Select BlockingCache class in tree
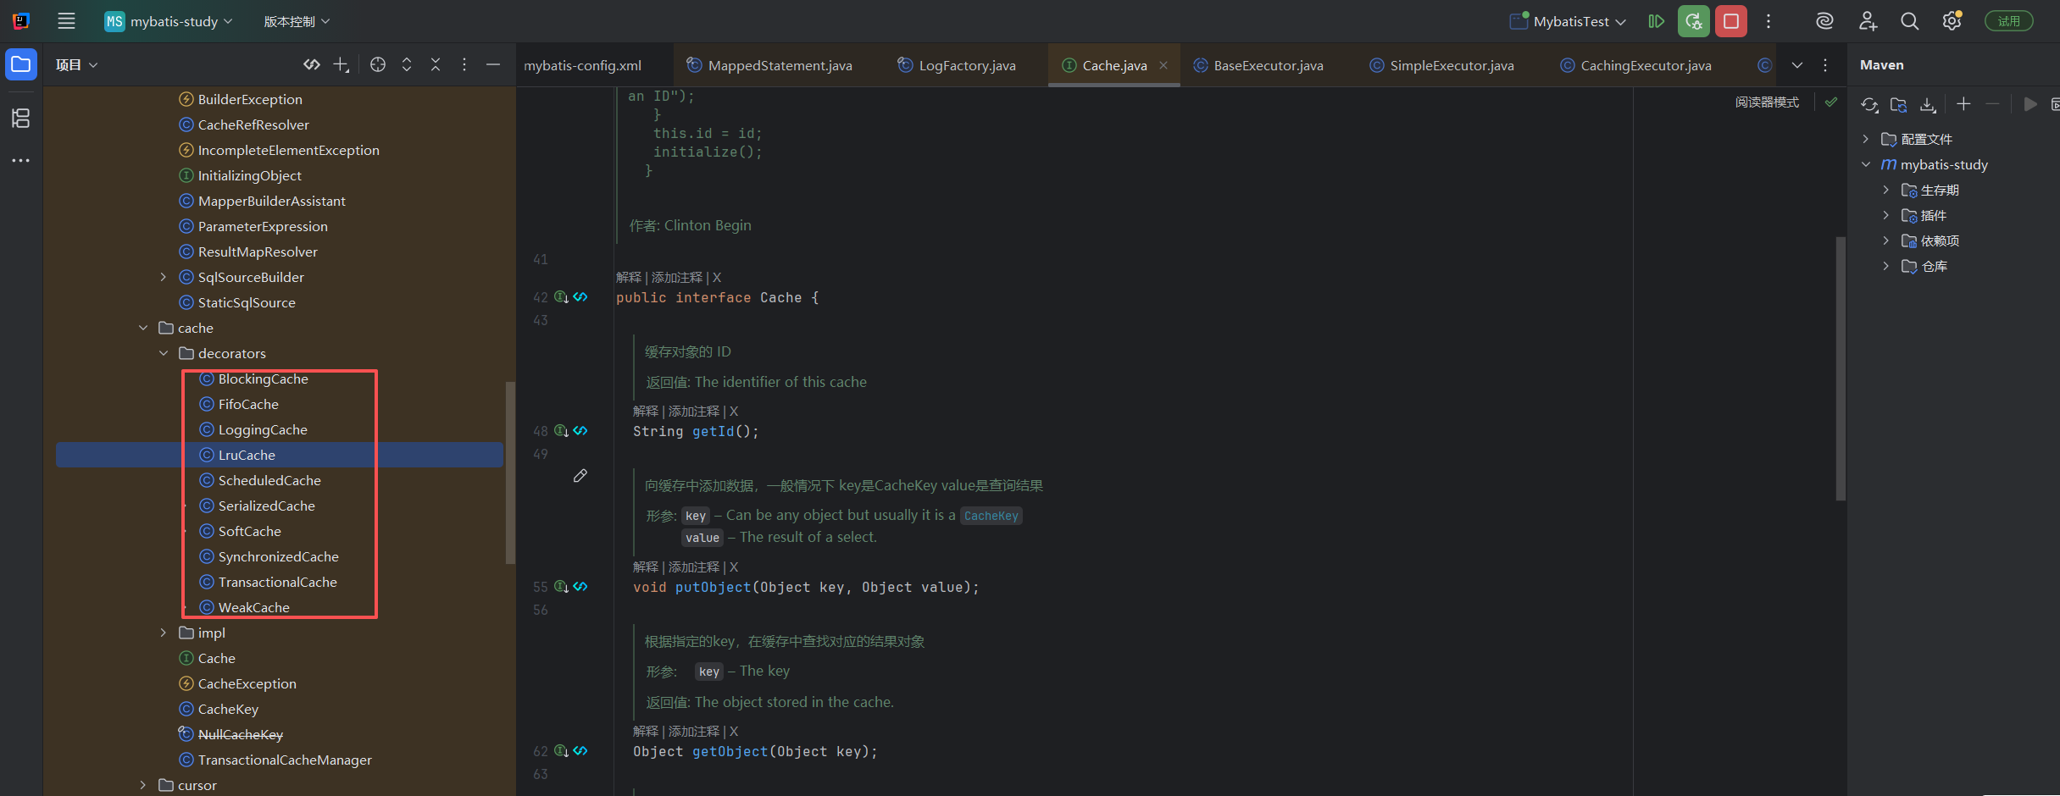The image size is (2060, 796). [x=263, y=379]
